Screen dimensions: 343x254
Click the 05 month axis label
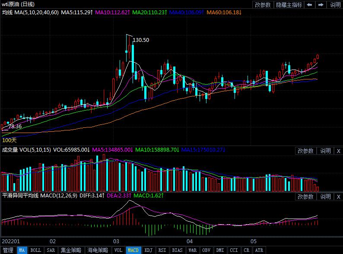click(x=253, y=241)
